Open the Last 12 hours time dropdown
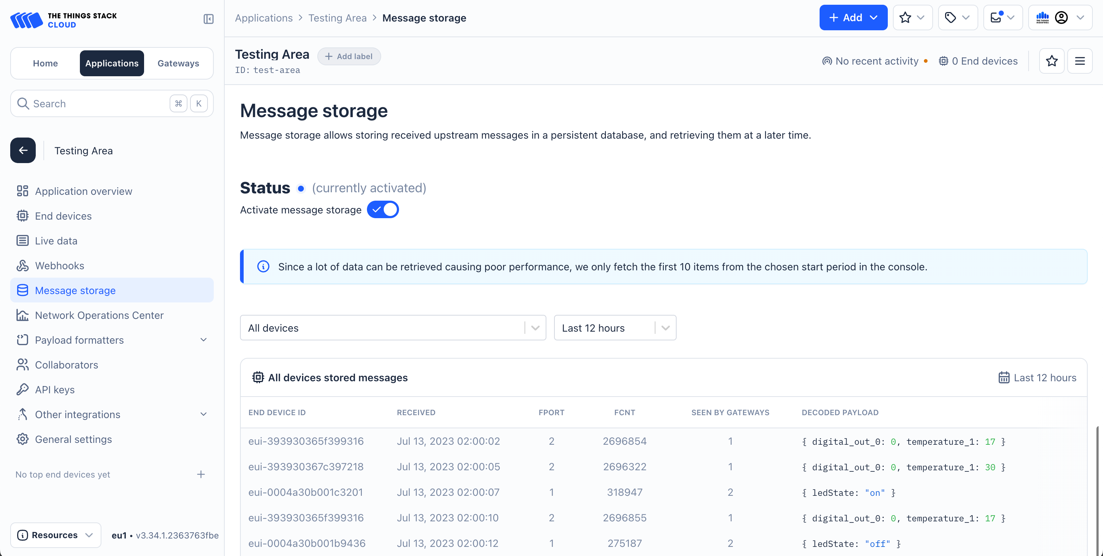The width and height of the screenshot is (1103, 556). pos(615,328)
